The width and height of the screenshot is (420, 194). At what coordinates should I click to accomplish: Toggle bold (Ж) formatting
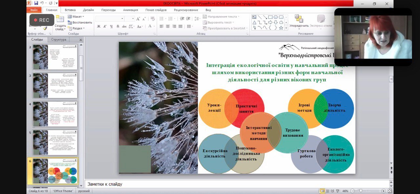point(98,26)
